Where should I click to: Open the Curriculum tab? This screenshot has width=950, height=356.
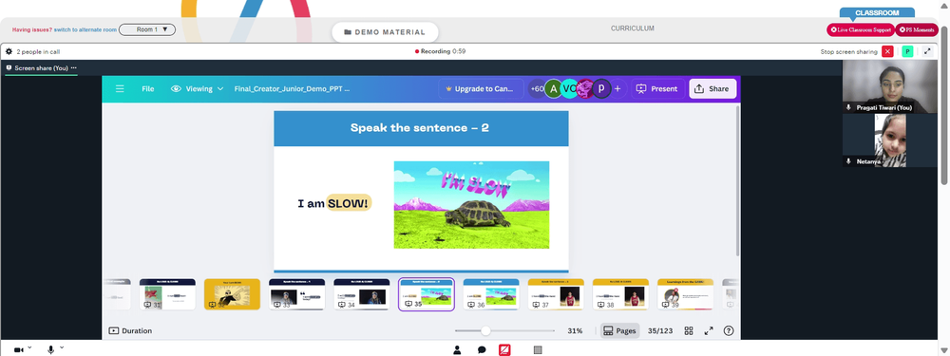point(632,28)
